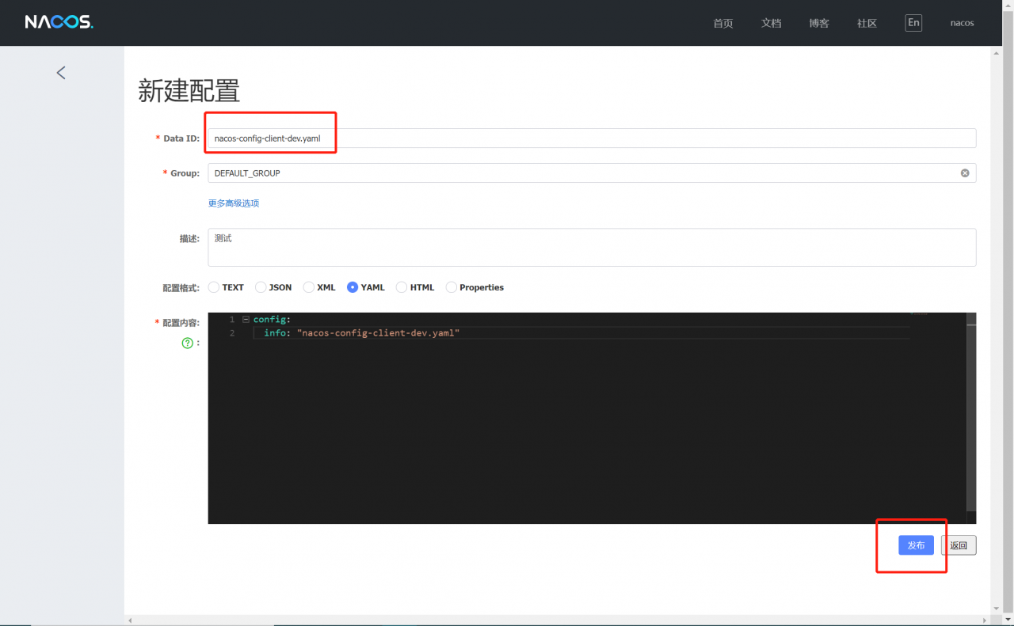Screen dimensions: 1014x626
Task: Clear the Group field with the x icon
Action: (965, 173)
